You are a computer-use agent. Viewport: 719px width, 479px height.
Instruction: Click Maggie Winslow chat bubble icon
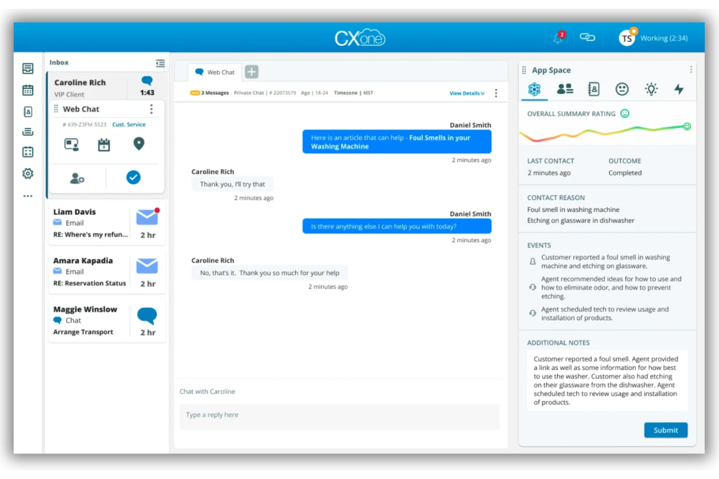tap(147, 316)
